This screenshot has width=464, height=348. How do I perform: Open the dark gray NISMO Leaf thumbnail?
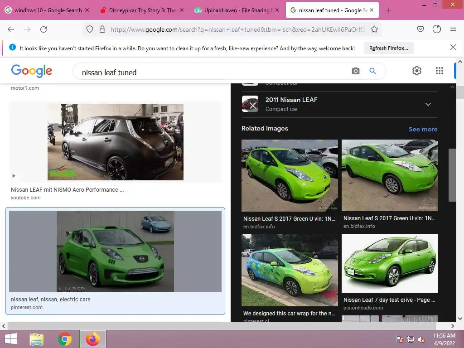(x=116, y=142)
